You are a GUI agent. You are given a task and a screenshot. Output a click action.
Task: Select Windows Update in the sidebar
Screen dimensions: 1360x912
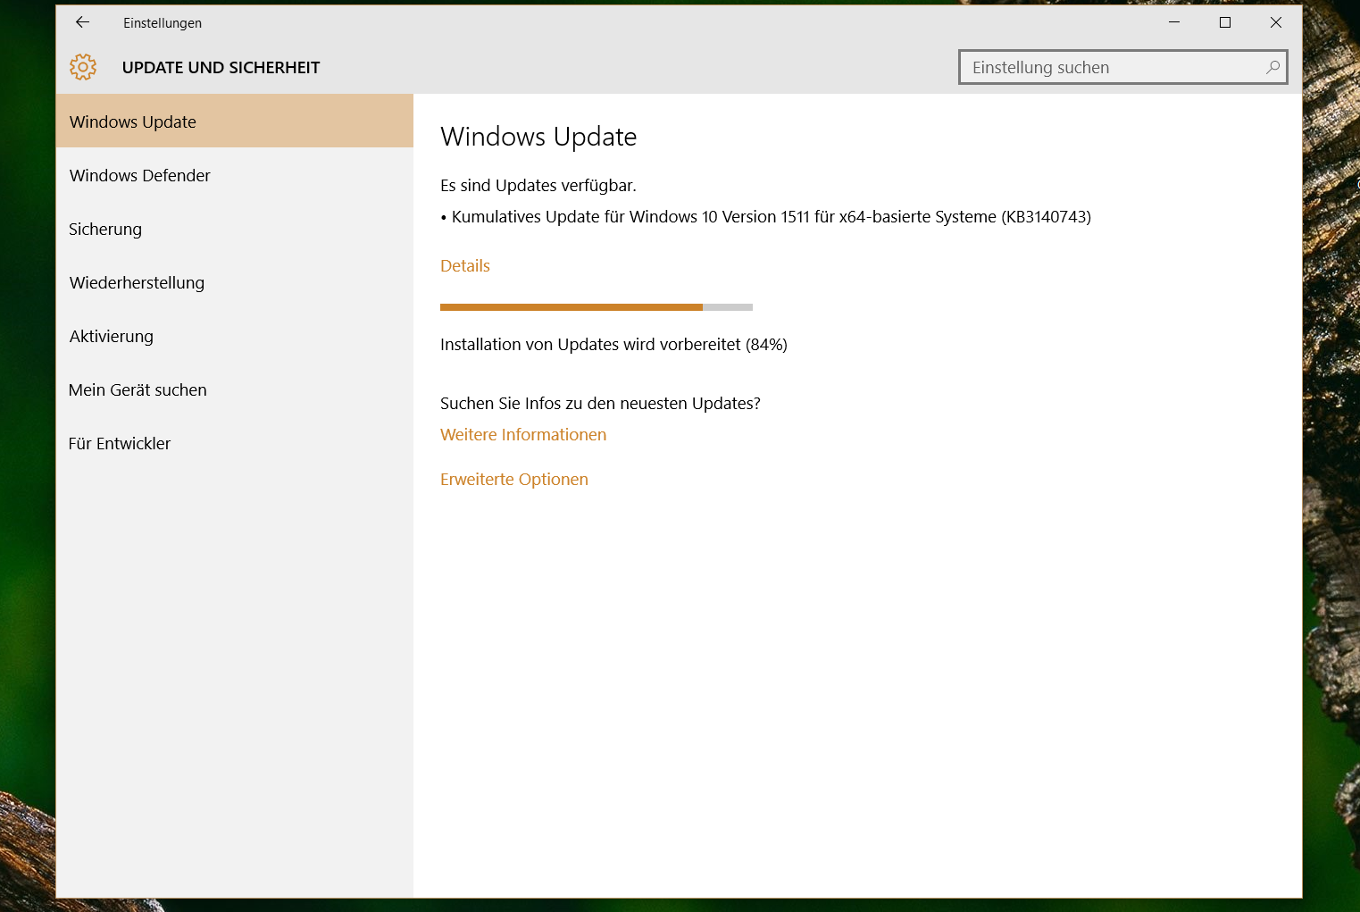pos(235,121)
